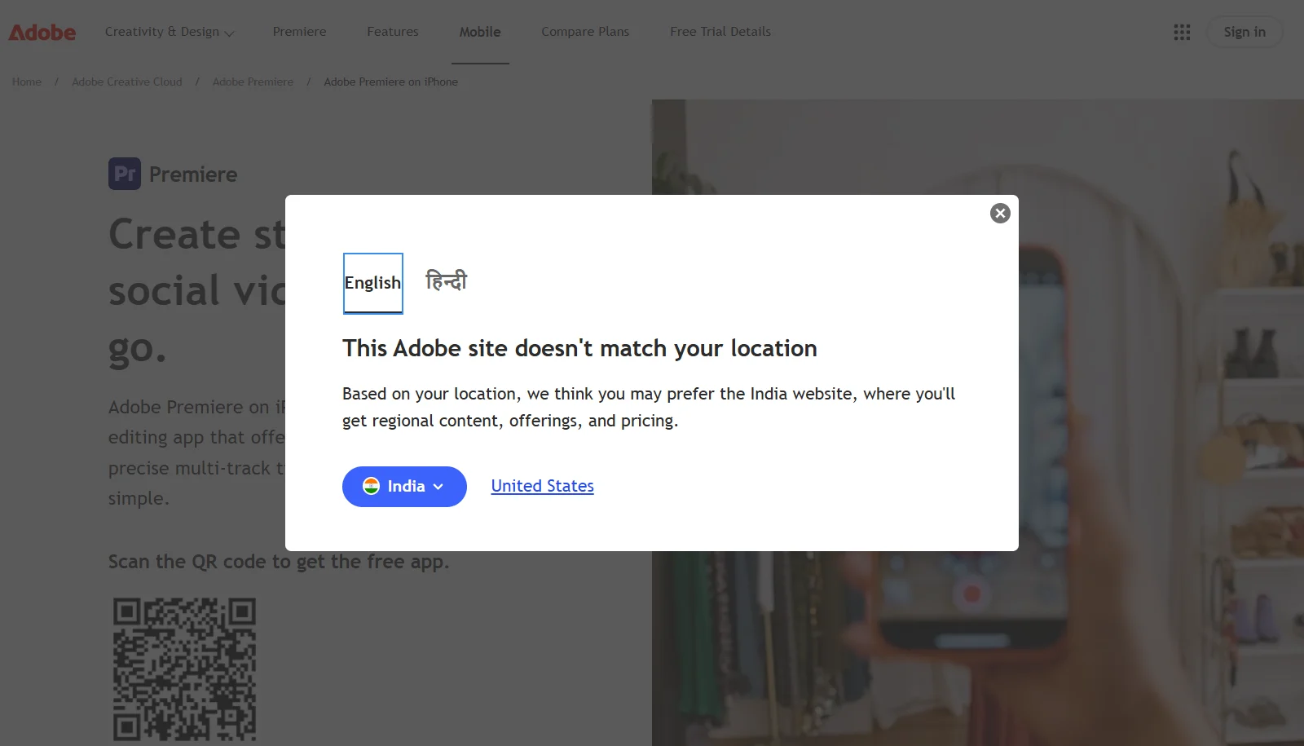This screenshot has width=1304, height=746.
Task: Open the apps grid icon
Action: coord(1182,32)
